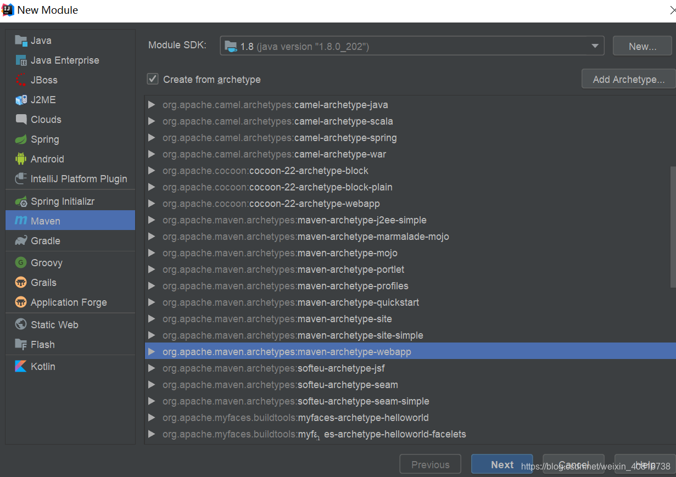The height and width of the screenshot is (477, 676).
Task: Choose Kotlin module type label
Action: 43,367
